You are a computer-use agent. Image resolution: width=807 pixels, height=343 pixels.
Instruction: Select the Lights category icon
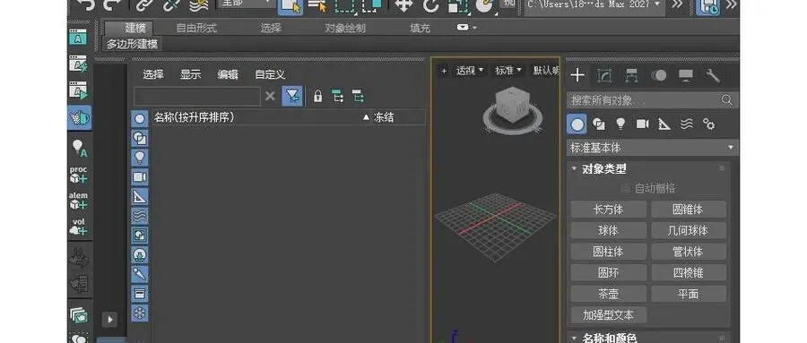click(620, 124)
